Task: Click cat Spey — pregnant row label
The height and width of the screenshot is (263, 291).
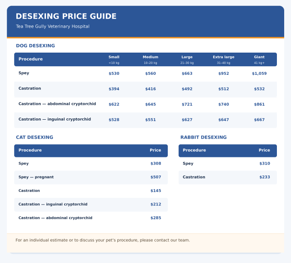Action: tap(36, 177)
